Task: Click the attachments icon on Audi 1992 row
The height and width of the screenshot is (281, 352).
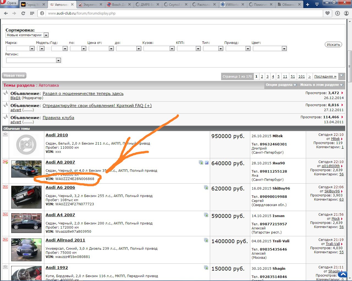Action: 206,268
